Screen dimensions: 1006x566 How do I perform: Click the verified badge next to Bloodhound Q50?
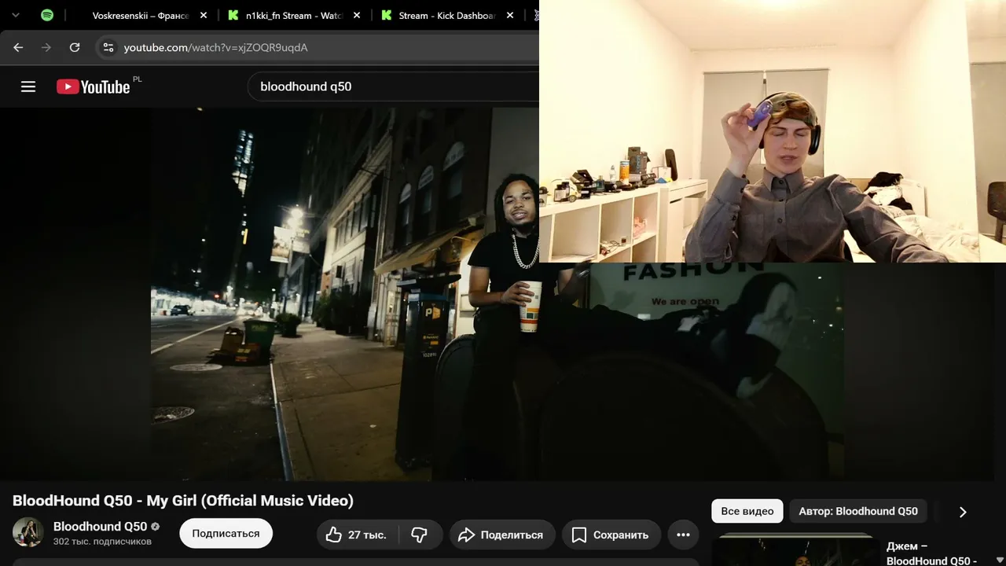tap(156, 527)
